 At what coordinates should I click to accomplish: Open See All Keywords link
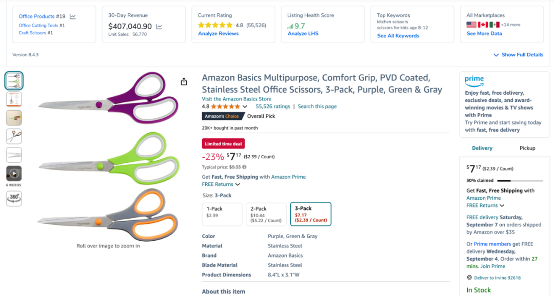398,36
